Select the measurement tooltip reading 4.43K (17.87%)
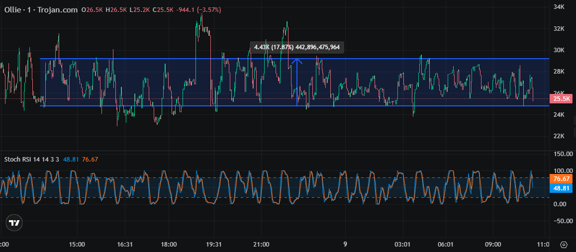 click(297, 47)
